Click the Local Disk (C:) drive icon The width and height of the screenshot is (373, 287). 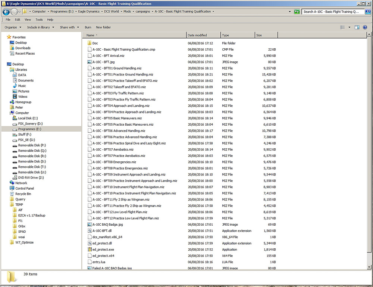click(x=15, y=118)
